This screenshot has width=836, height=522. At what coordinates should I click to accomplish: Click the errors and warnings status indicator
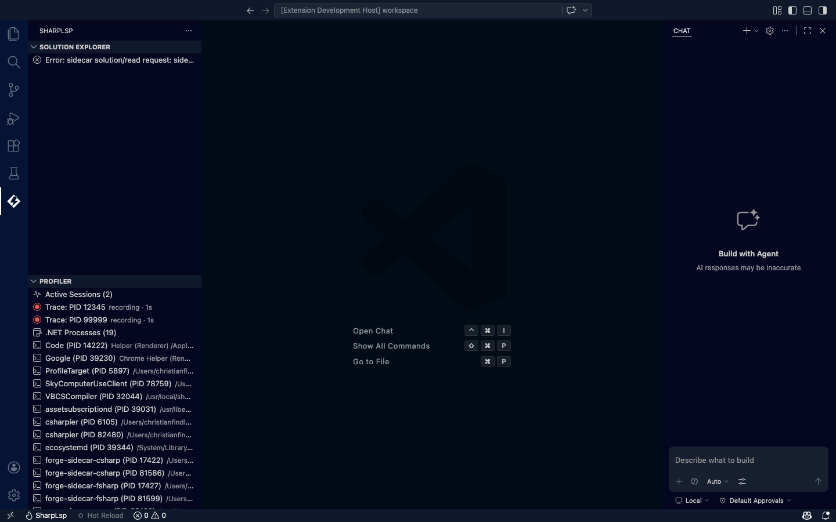coord(150,515)
